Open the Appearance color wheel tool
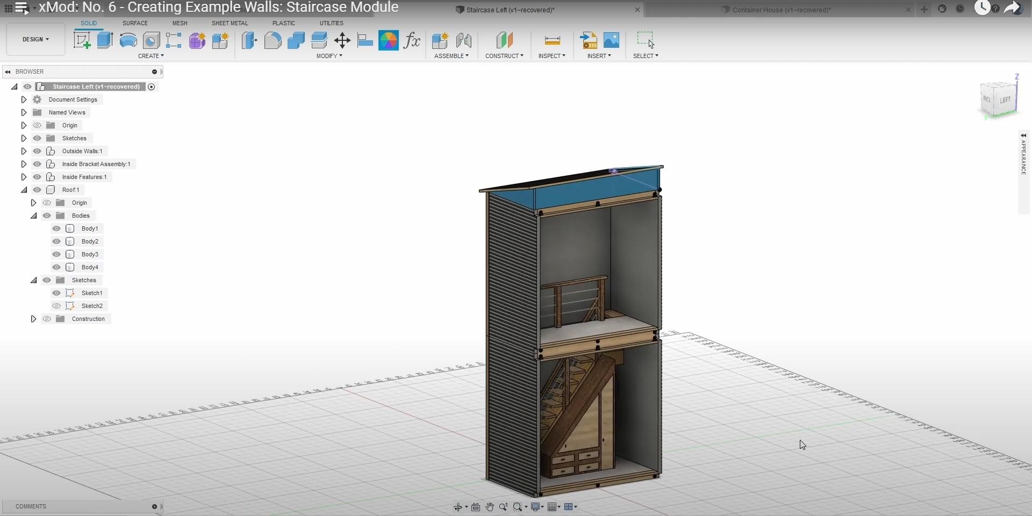 tap(388, 40)
